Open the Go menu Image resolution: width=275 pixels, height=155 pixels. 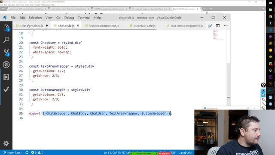tap(58, 18)
